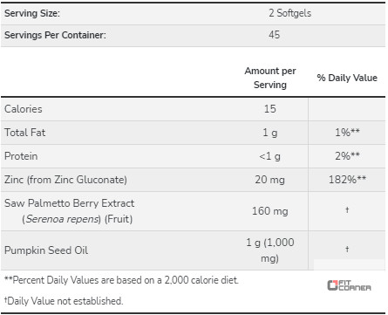Select the Serving Size label
Viewport: 388px width, 315px height.
point(32,13)
